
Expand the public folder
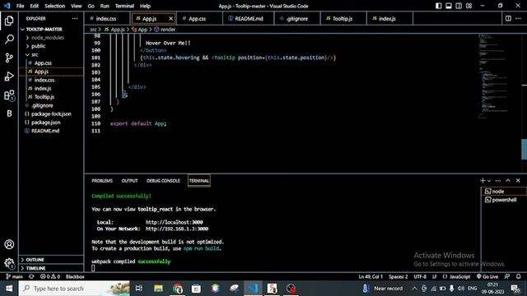click(51, 46)
